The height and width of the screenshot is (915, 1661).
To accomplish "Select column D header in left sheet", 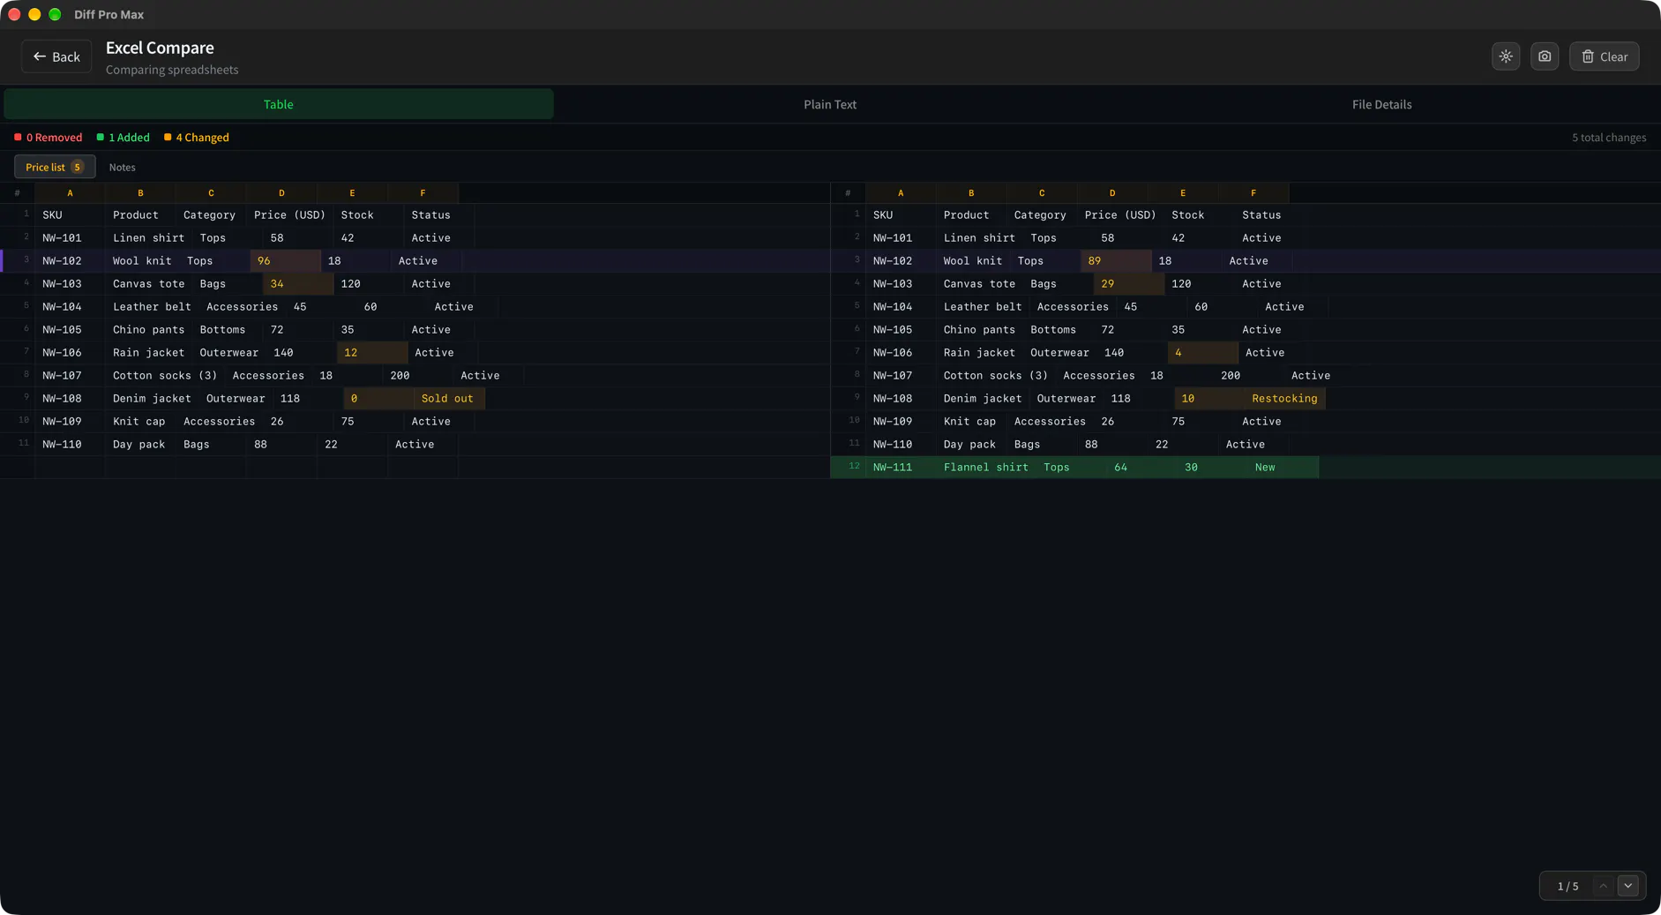I will (281, 193).
